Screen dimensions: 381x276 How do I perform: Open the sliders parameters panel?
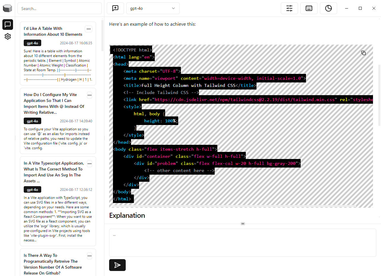(289, 8)
